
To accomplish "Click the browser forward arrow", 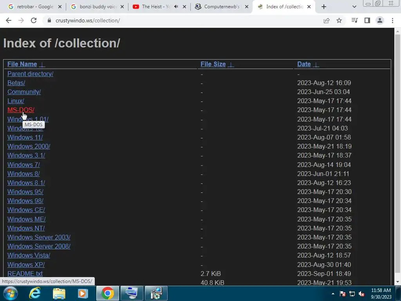I will [x=21, y=20].
